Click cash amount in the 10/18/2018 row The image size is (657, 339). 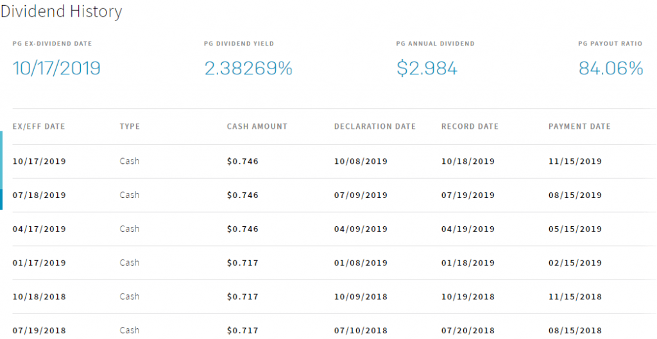point(243,297)
